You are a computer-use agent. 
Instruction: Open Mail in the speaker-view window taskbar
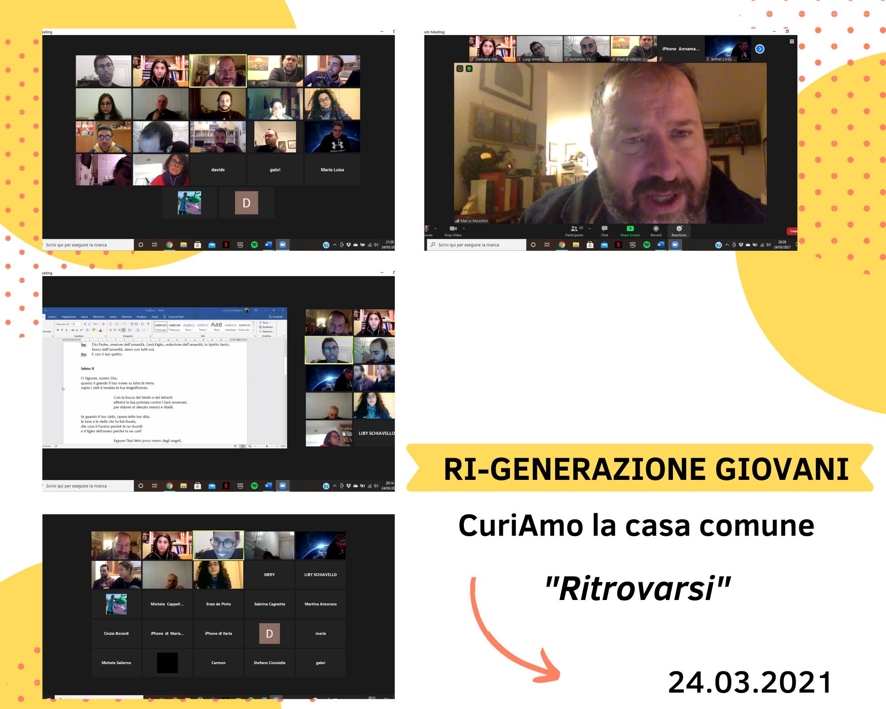pos(604,245)
